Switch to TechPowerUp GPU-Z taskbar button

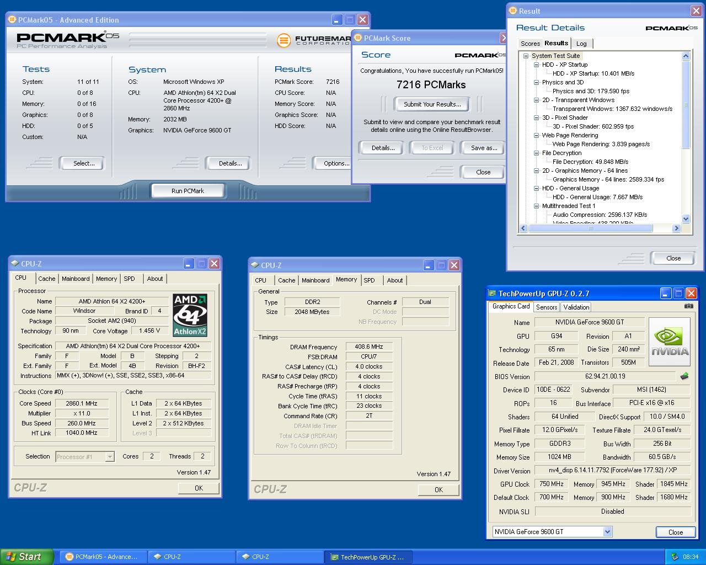point(368,557)
